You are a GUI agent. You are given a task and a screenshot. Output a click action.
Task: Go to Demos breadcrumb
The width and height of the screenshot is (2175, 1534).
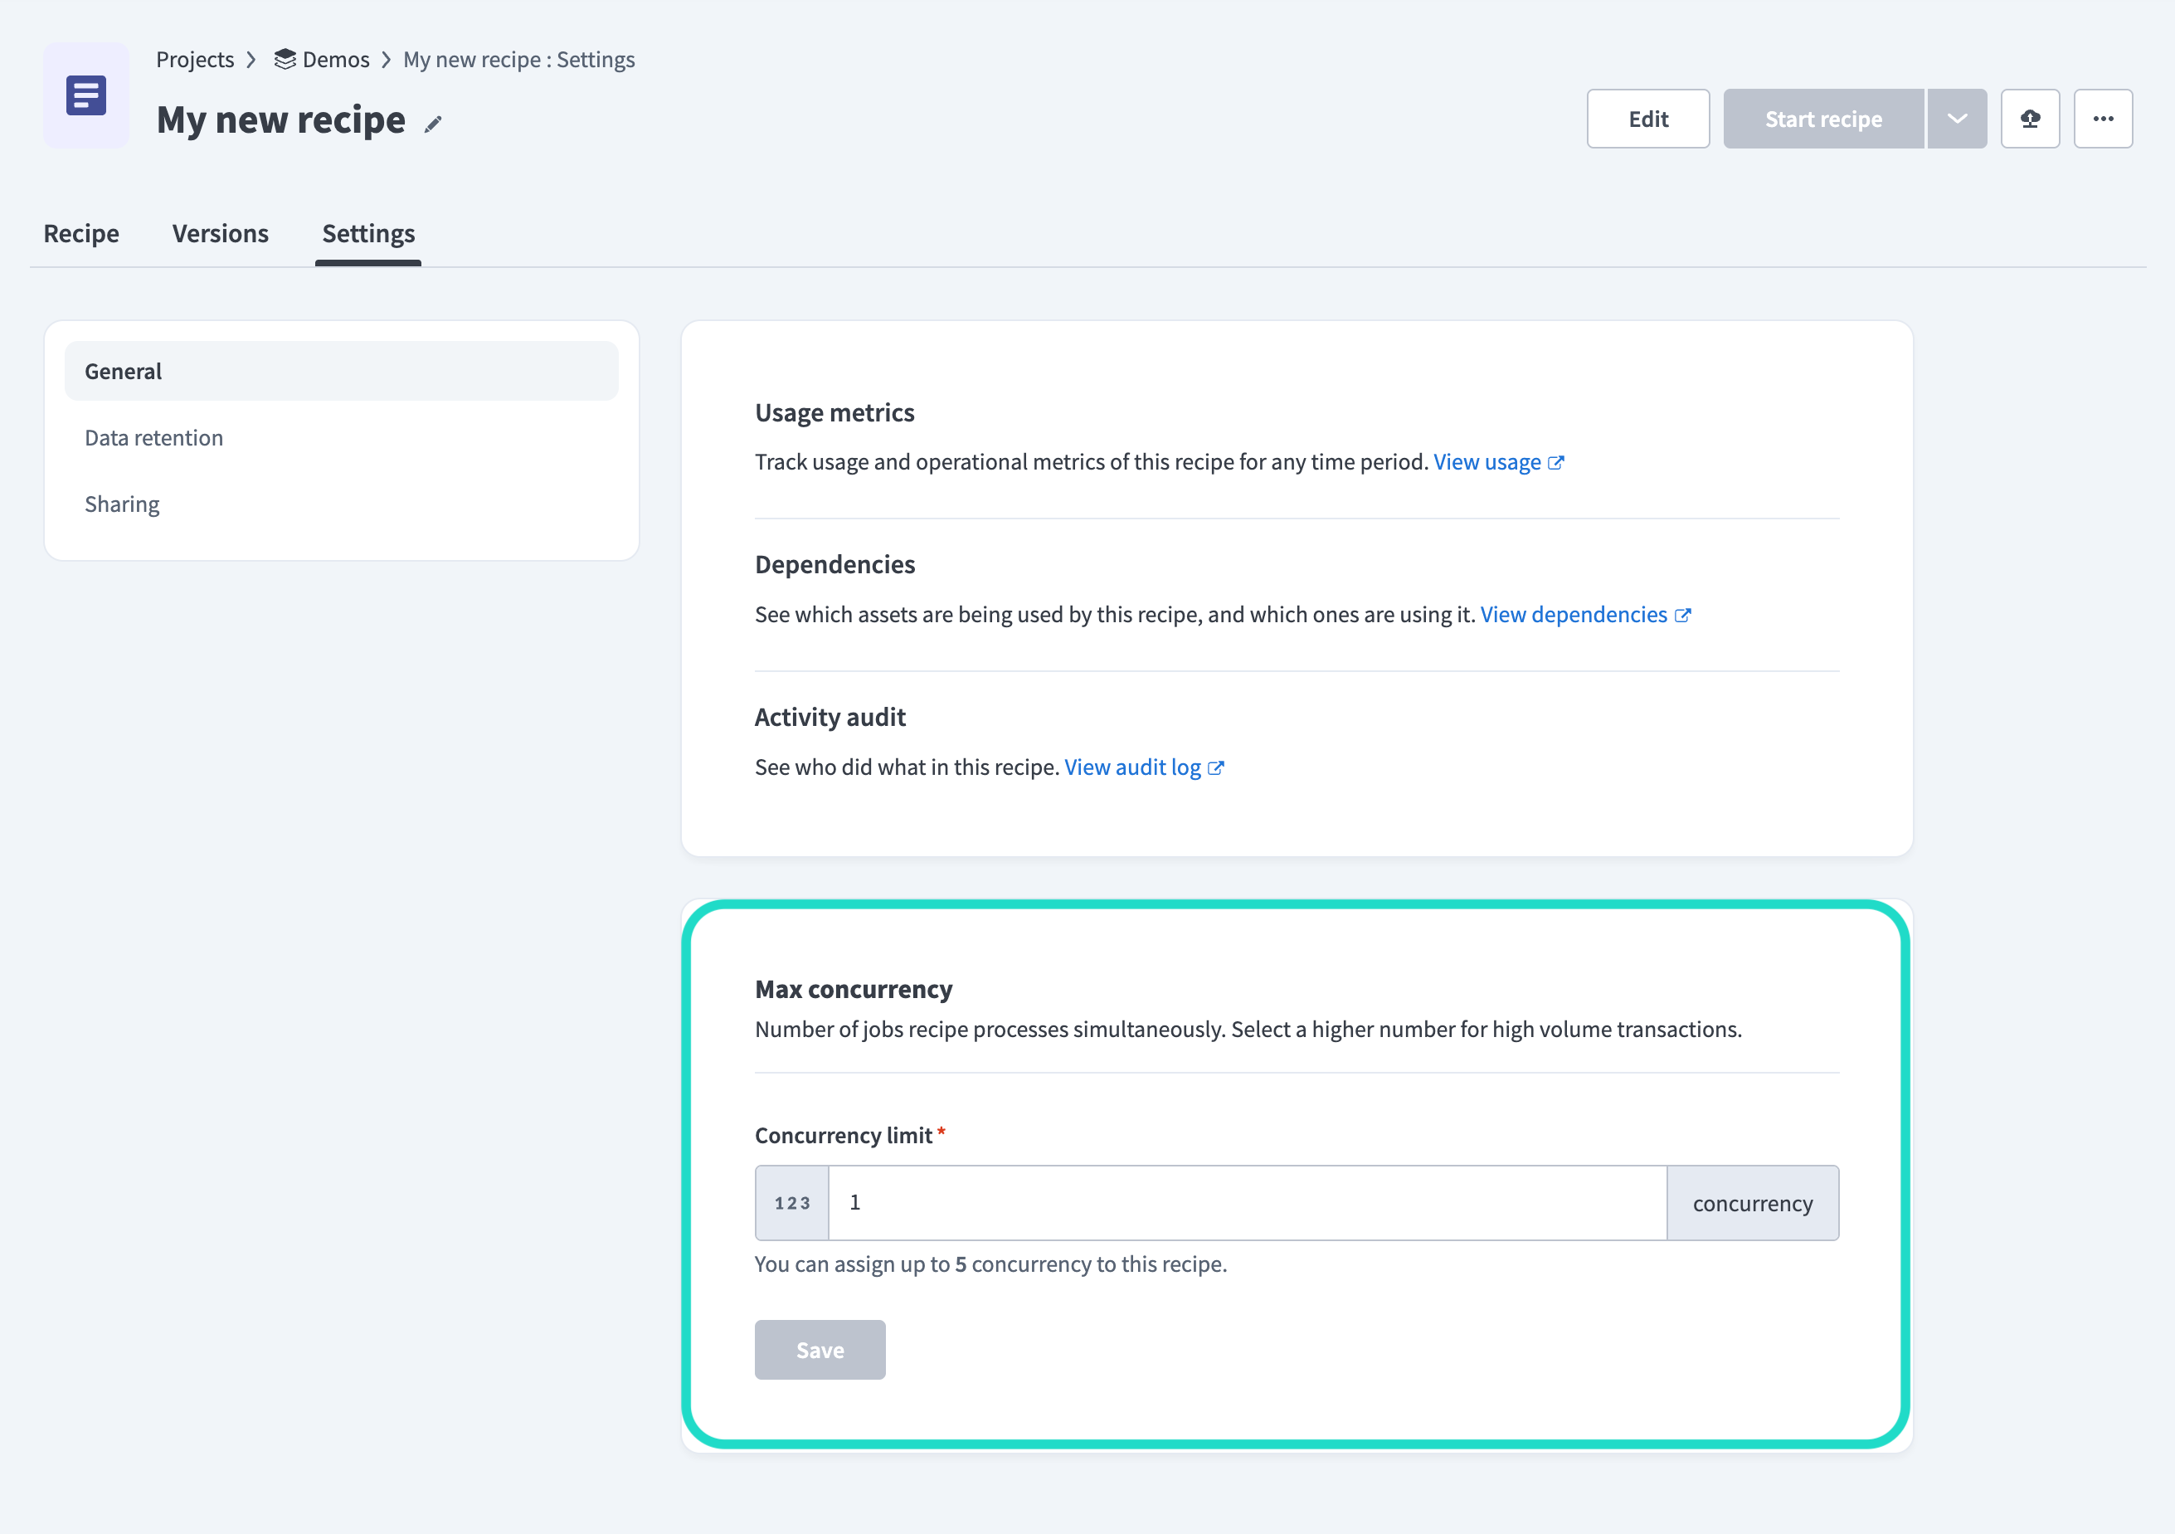click(336, 59)
